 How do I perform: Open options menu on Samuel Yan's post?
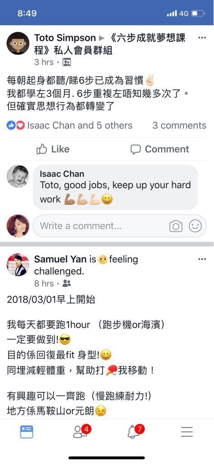[202, 259]
